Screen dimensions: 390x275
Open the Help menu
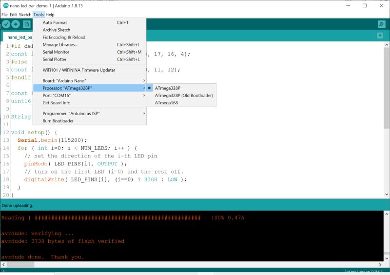tap(50, 15)
